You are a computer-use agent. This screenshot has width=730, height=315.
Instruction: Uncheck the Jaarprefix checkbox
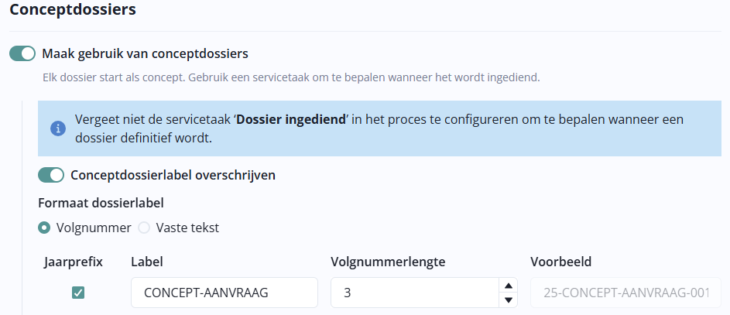[x=78, y=293]
